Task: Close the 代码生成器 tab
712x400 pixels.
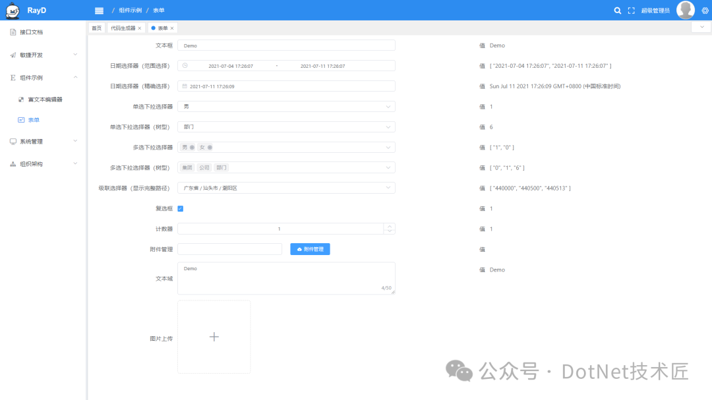Action: click(x=140, y=28)
